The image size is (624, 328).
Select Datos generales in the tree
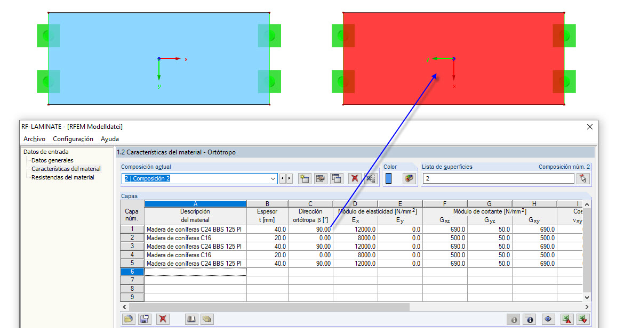(52, 160)
